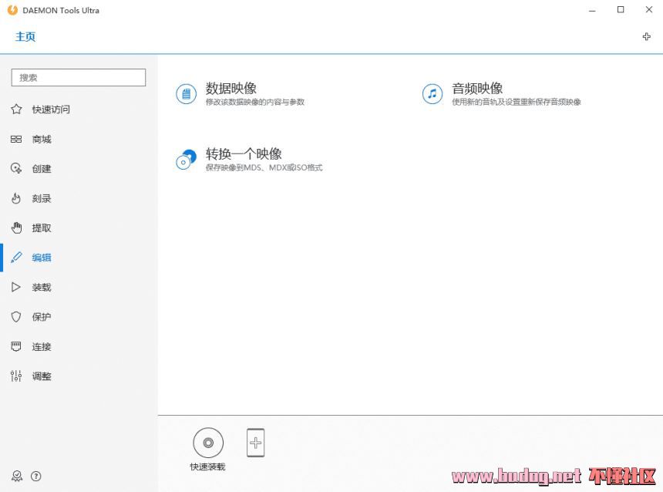Select the 刻录 flame icon
The height and width of the screenshot is (492, 663).
[16, 198]
